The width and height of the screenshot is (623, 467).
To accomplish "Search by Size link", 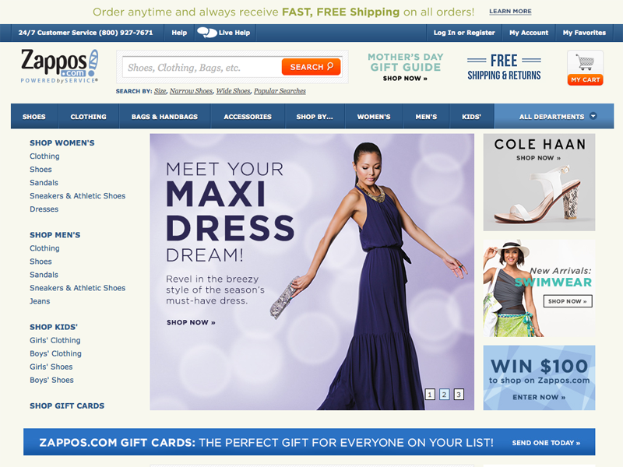I will [x=160, y=91].
